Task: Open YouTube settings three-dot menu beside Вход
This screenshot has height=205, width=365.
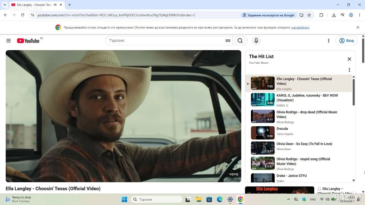Action: point(329,41)
